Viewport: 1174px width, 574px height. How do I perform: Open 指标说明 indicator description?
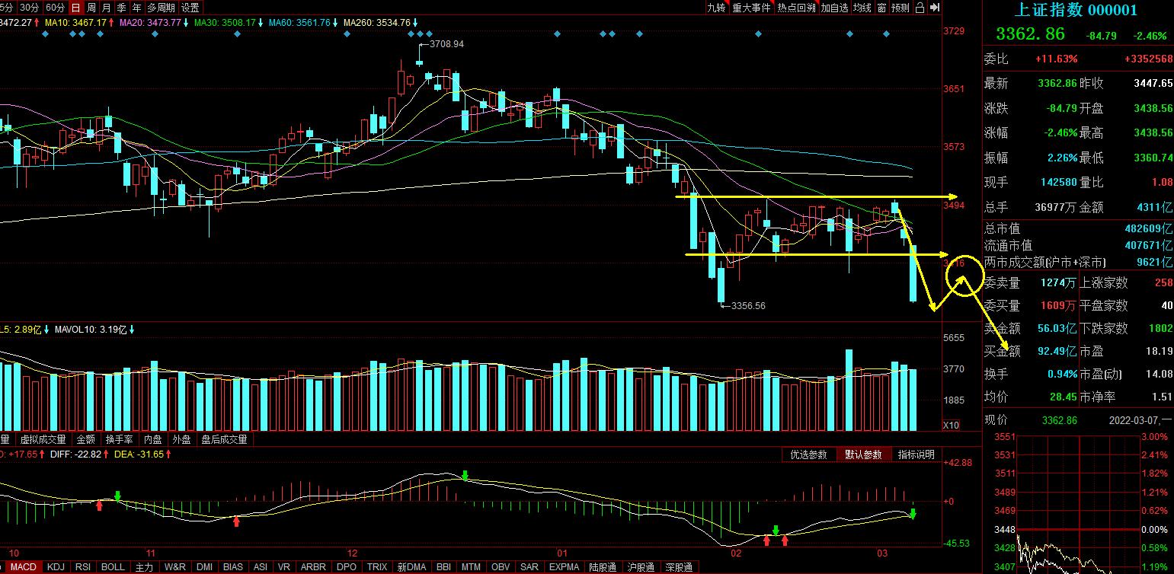pyautogui.click(x=916, y=454)
